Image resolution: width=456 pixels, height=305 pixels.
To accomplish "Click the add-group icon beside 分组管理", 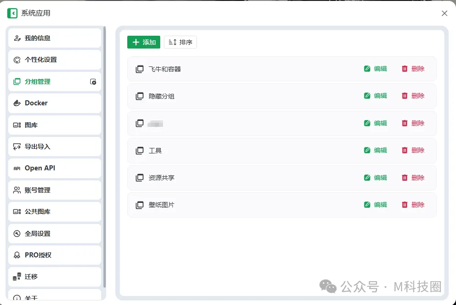I will tap(93, 82).
